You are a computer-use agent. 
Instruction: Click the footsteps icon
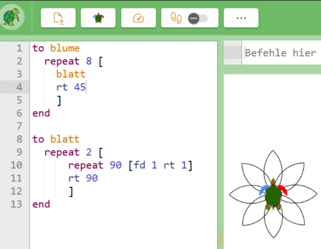[176, 18]
